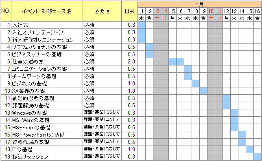
Task: Click the 日数 column header
Action: pos(130,11)
